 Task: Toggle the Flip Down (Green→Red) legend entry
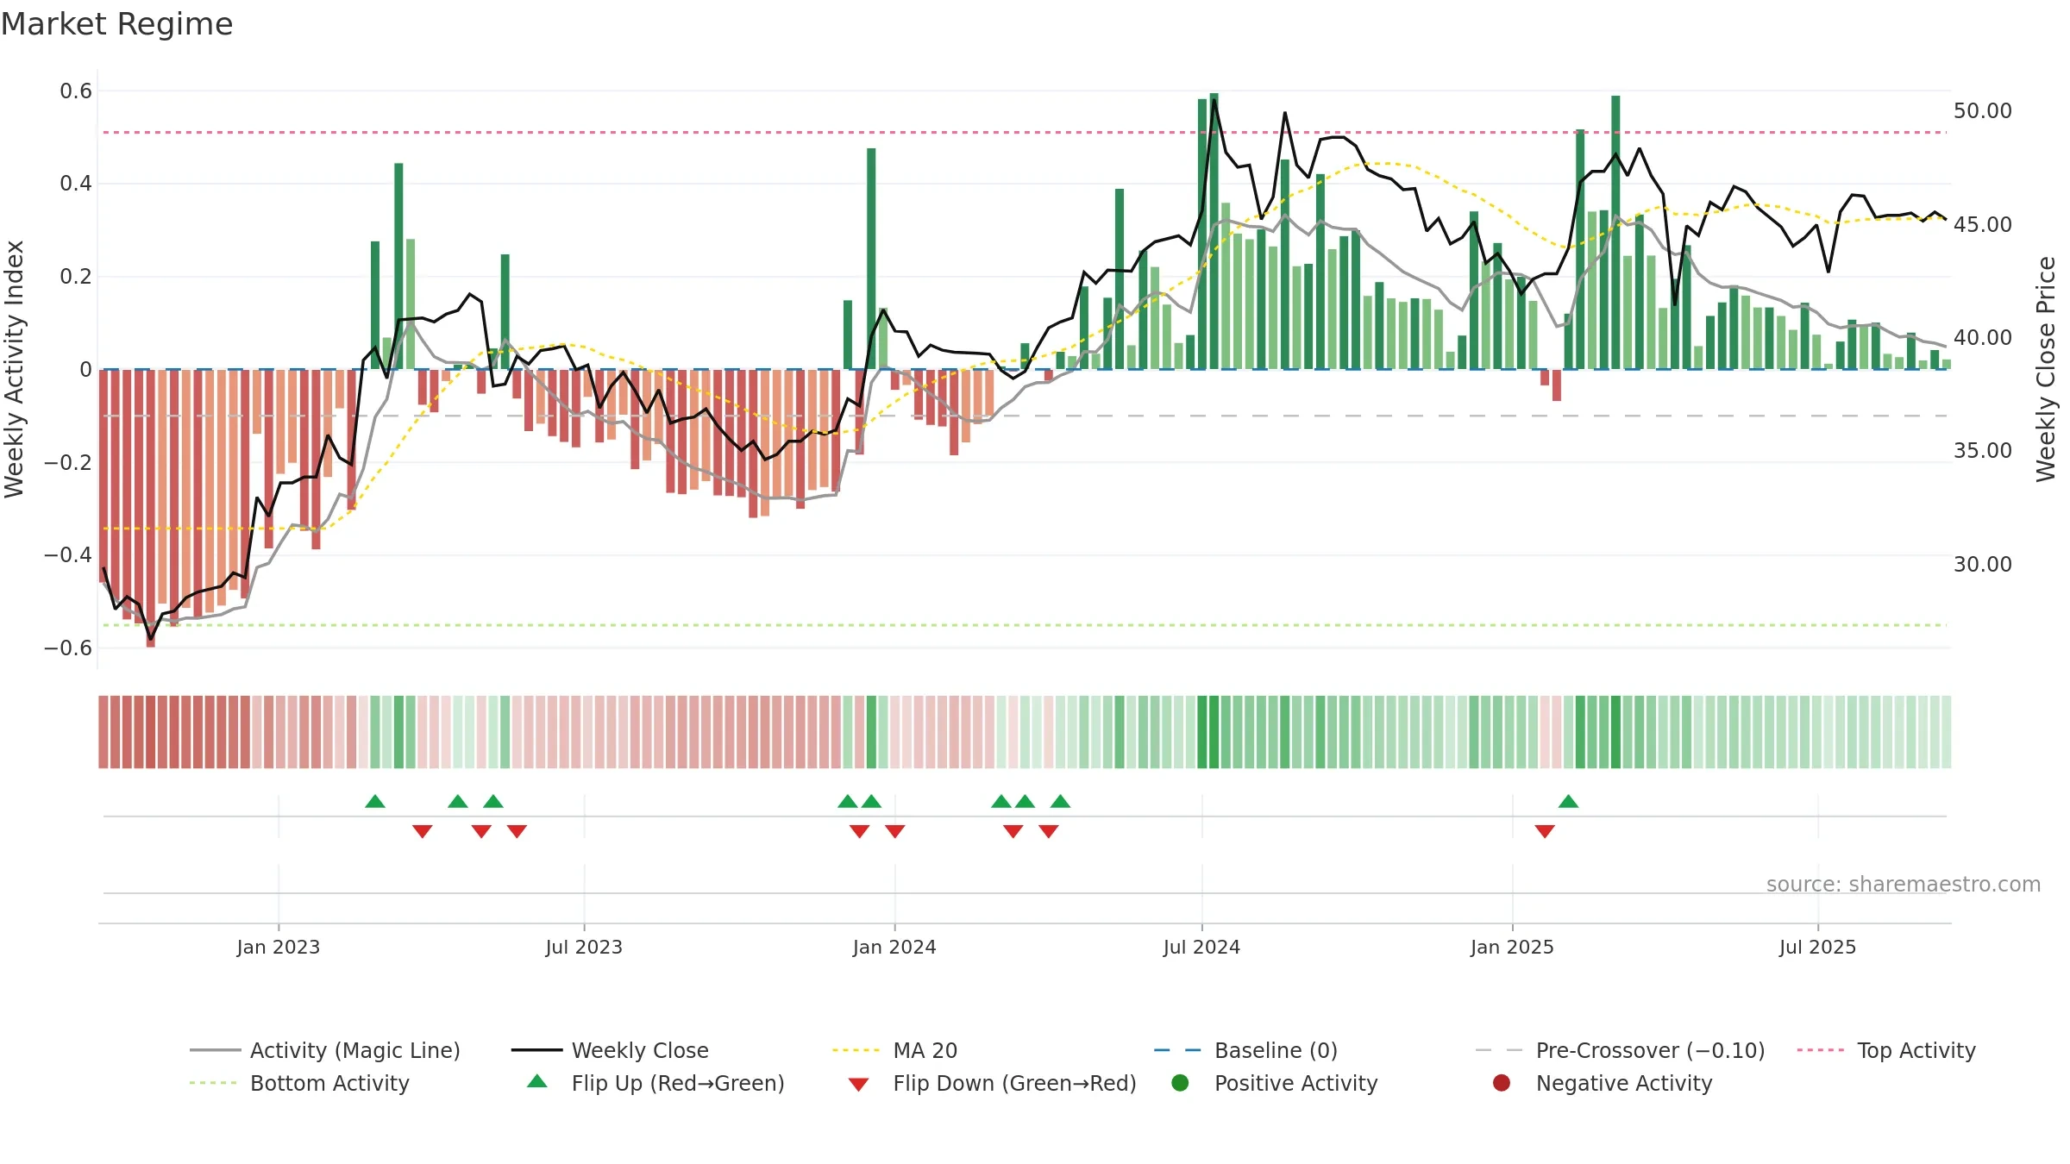tap(992, 1083)
